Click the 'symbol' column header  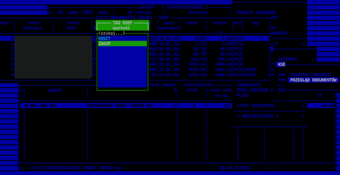click(x=54, y=90)
